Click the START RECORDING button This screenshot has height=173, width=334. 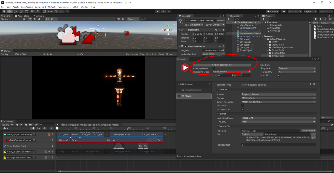(222, 65)
